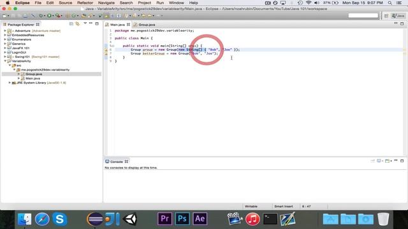Click Quick Access input field
The width and height of the screenshot is (408, 229).
[x=363, y=15]
